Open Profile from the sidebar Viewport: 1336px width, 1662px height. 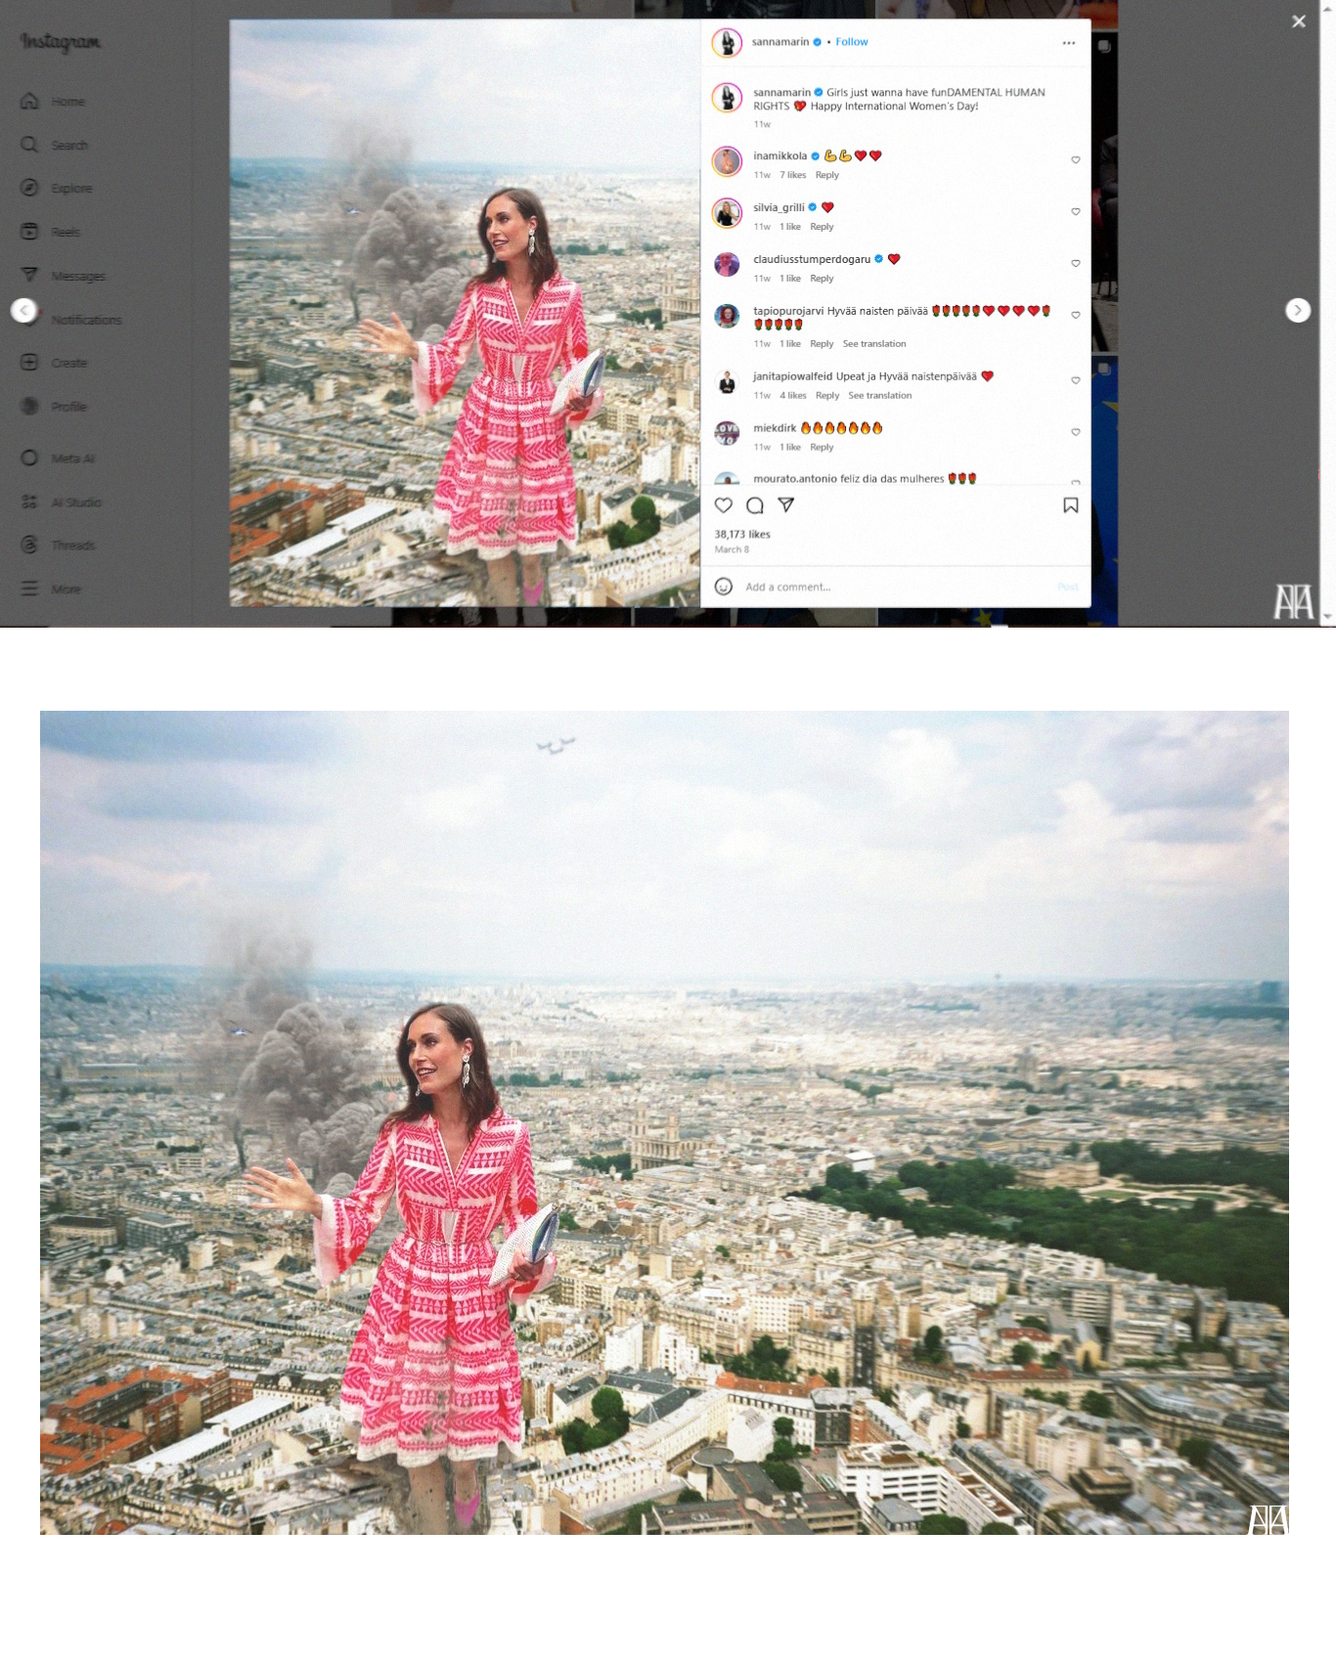point(54,407)
